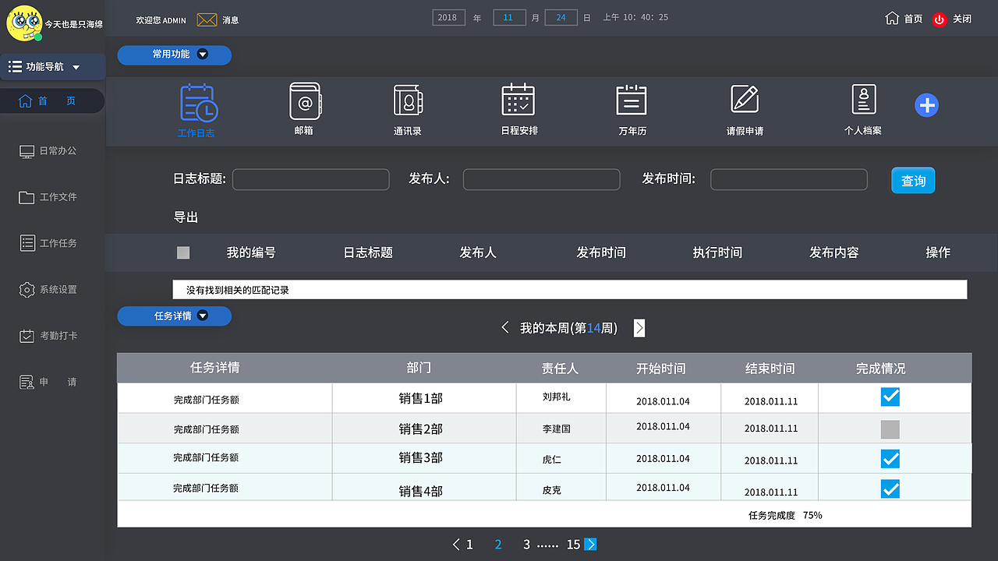Open 系统设置 from the sidebar menu
The height and width of the screenshot is (561, 998).
point(25,289)
